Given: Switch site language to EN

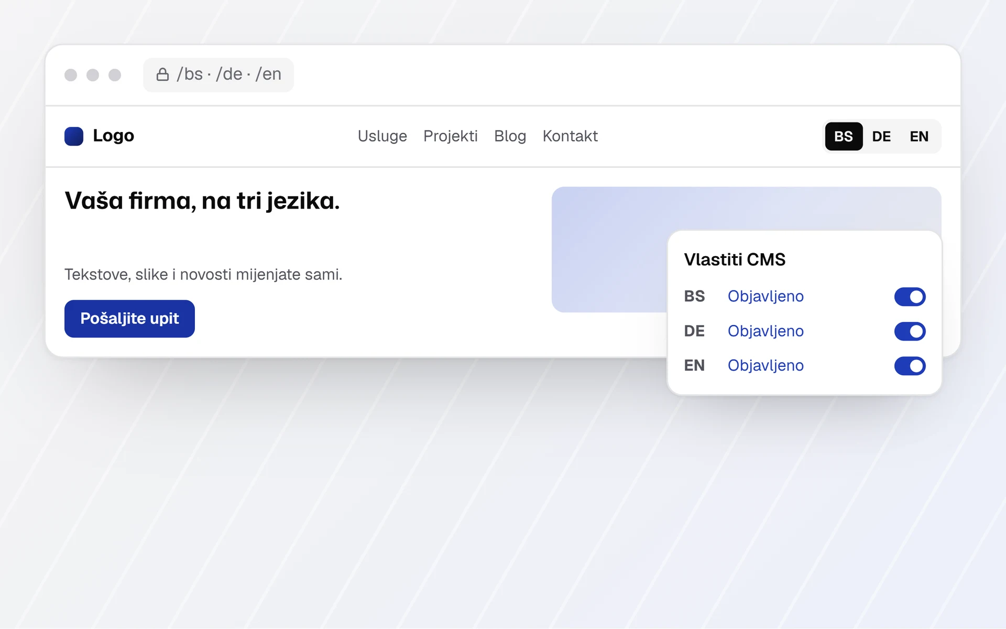Looking at the screenshot, I should point(919,136).
